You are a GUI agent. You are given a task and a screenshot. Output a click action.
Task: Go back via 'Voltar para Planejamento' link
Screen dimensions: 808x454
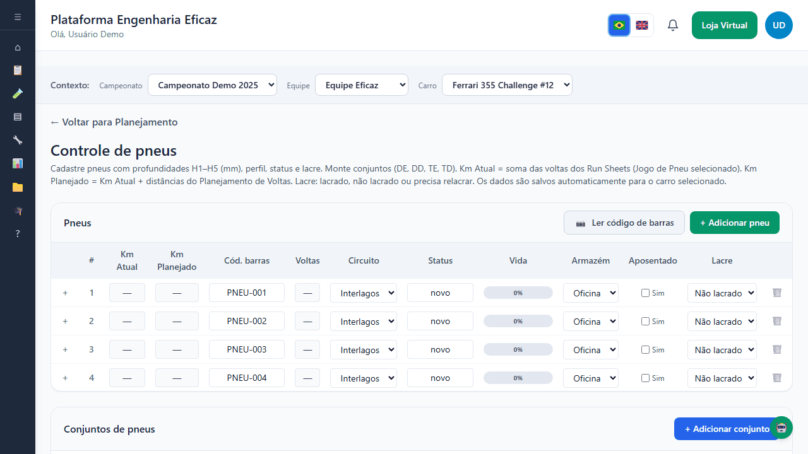pos(114,122)
